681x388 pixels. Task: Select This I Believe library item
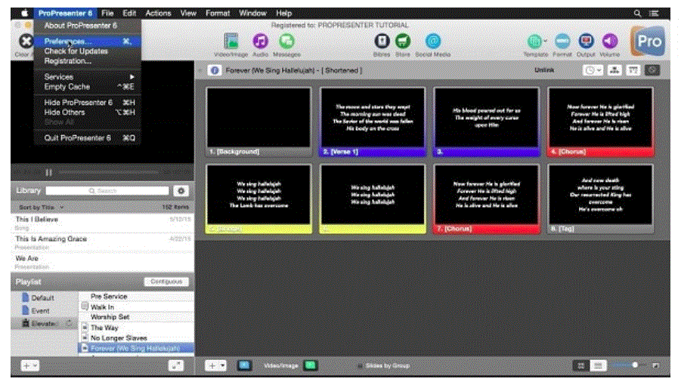(102, 223)
